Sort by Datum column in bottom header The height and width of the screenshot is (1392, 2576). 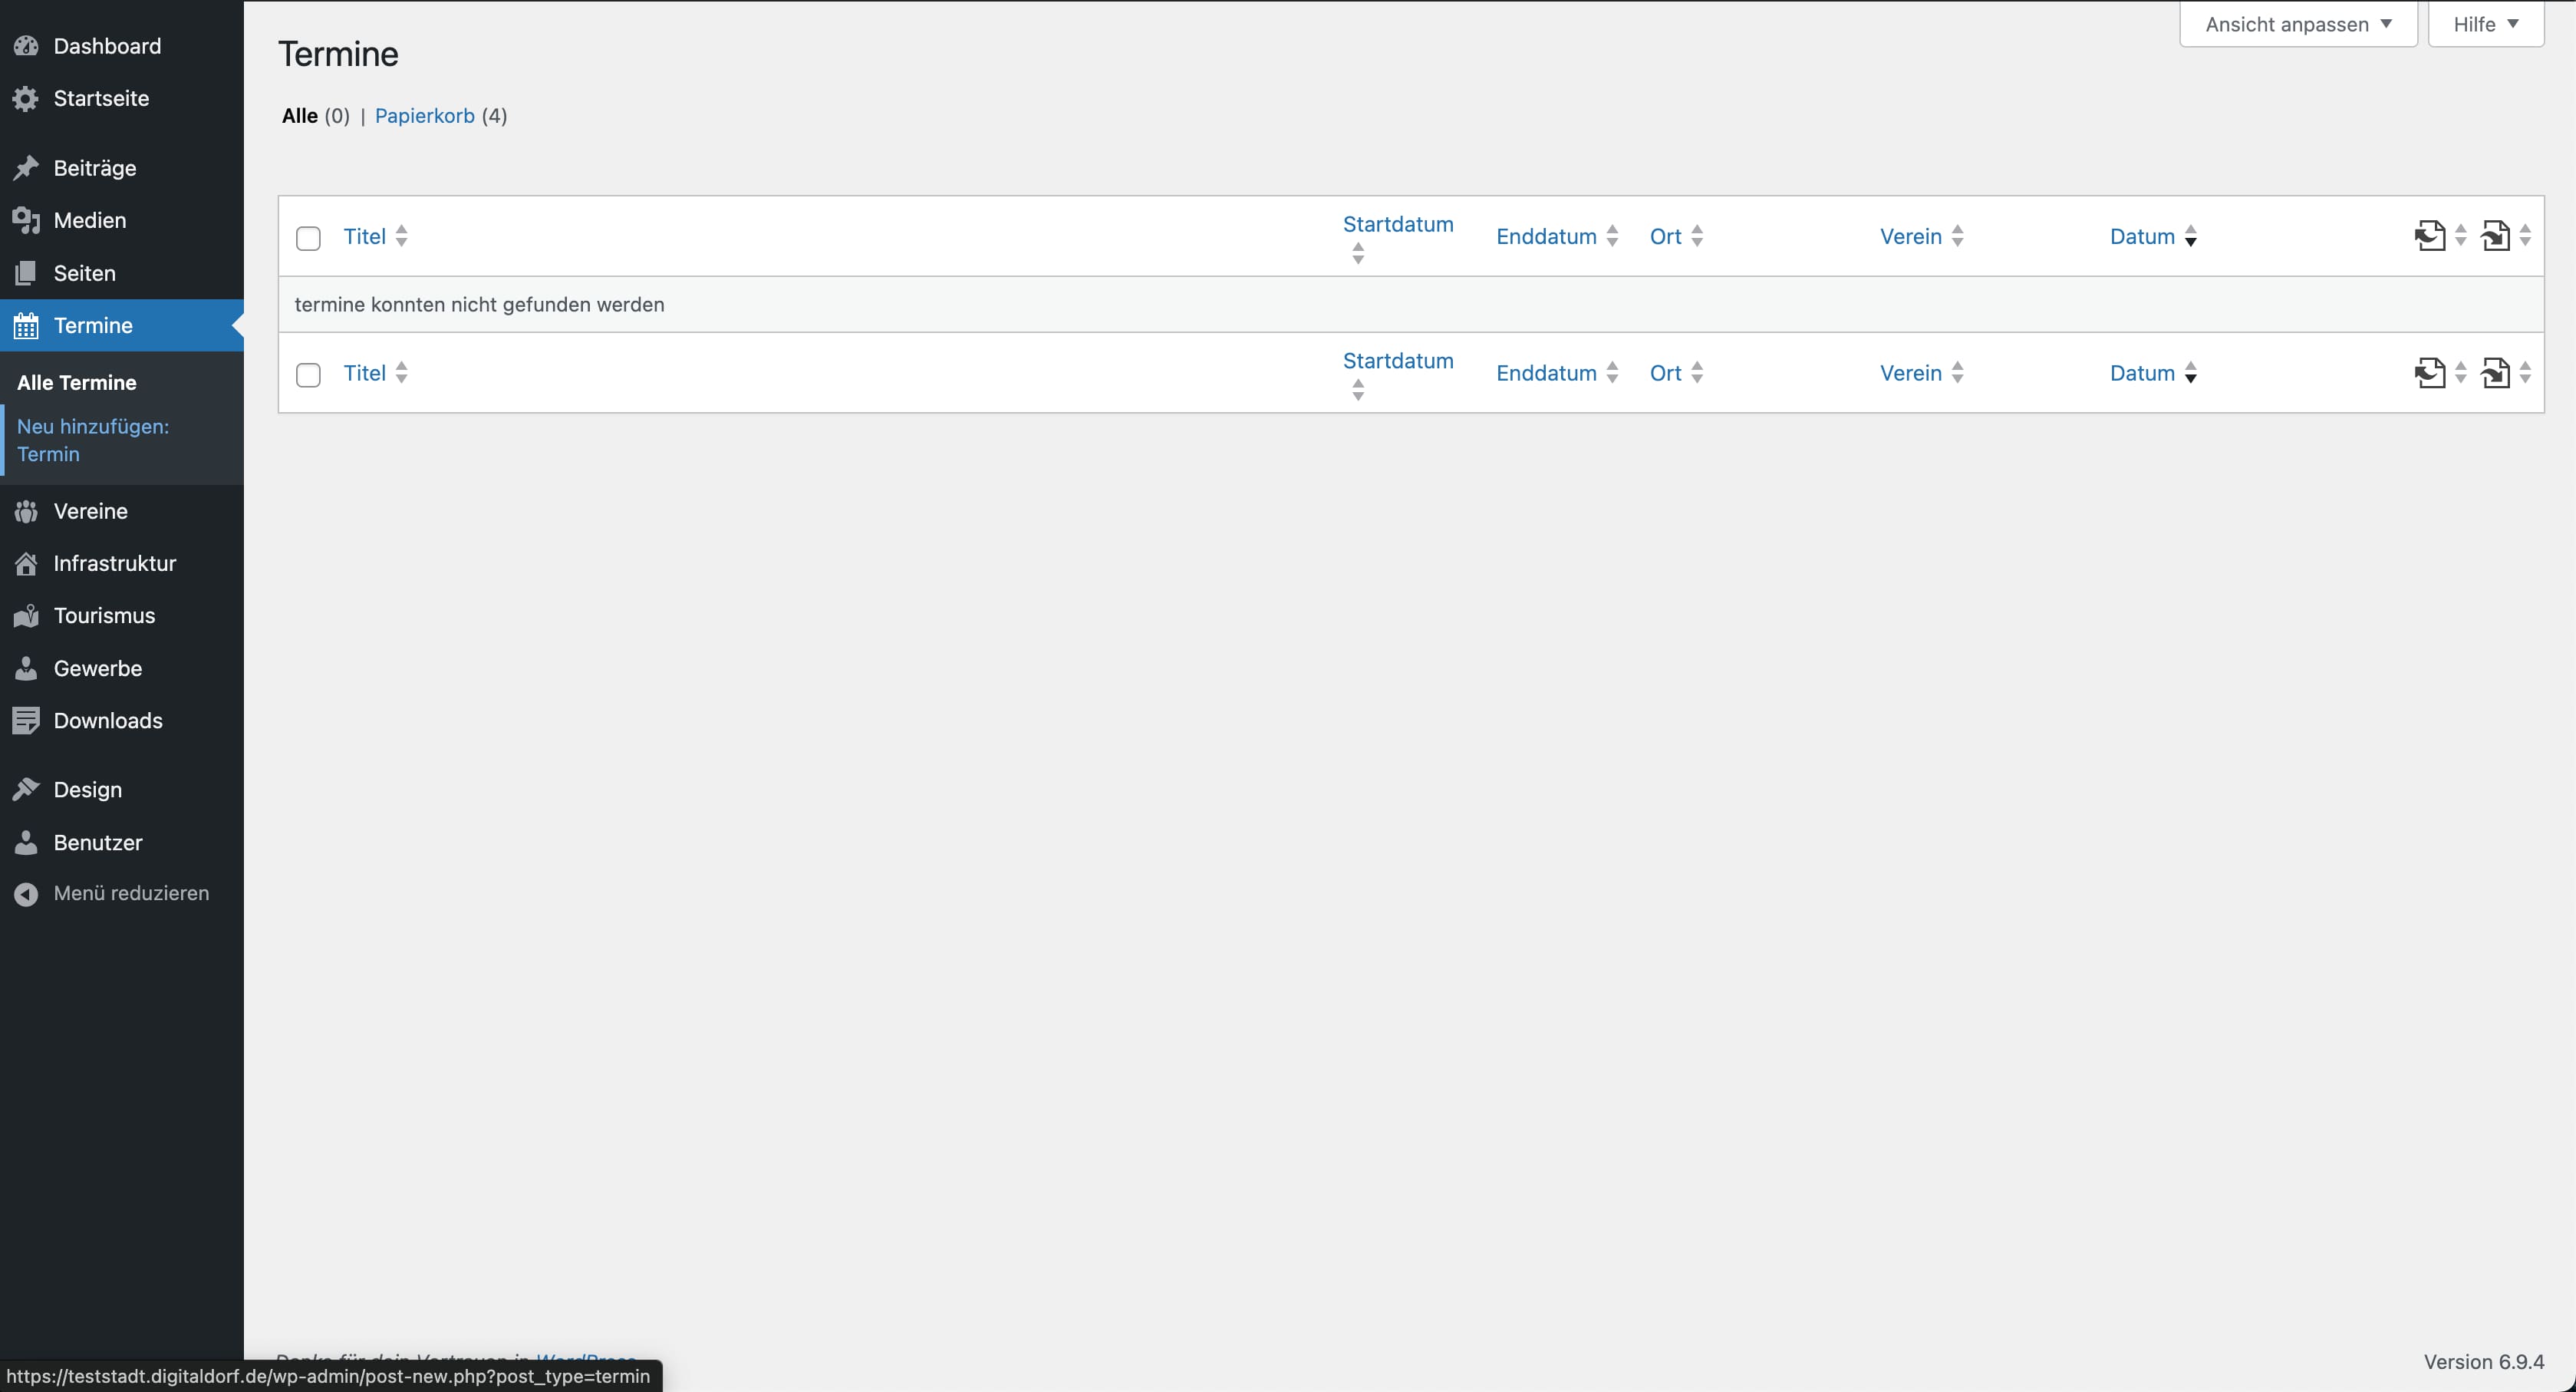pos(2142,373)
